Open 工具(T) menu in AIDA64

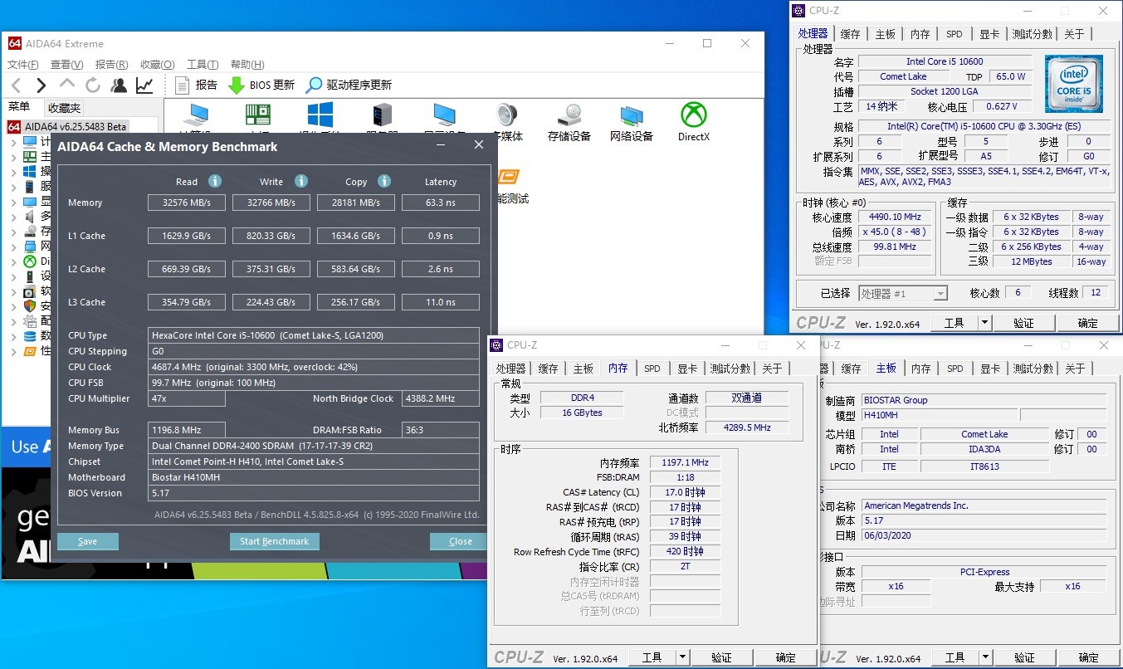[203, 65]
